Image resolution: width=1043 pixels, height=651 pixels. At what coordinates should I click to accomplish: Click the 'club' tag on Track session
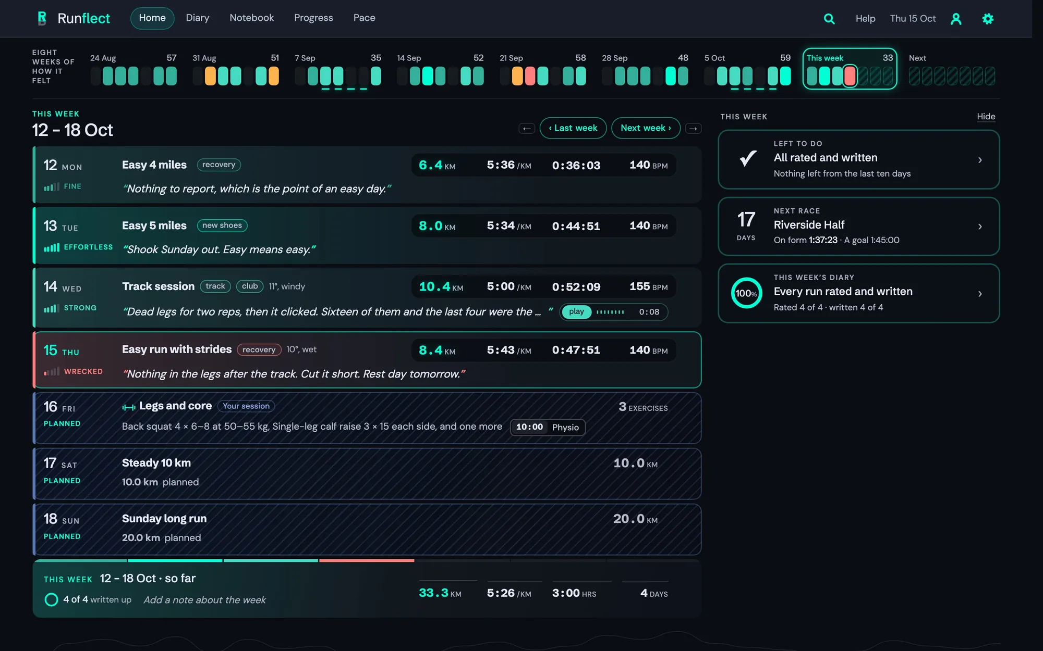click(250, 286)
